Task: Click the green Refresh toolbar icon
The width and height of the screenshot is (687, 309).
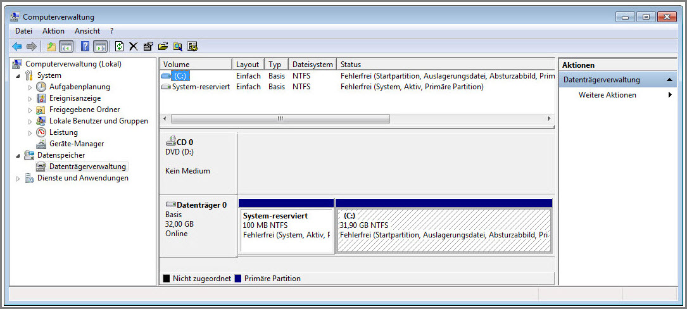Action: [119, 46]
